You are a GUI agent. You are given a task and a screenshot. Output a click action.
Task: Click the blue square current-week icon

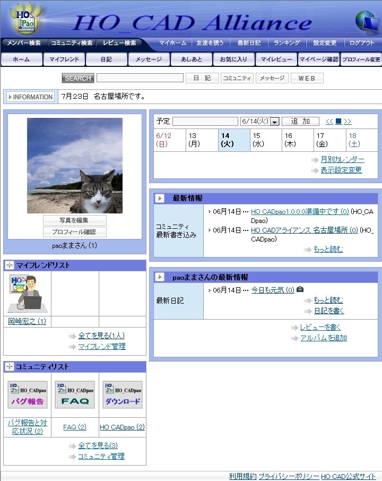point(338,122)
